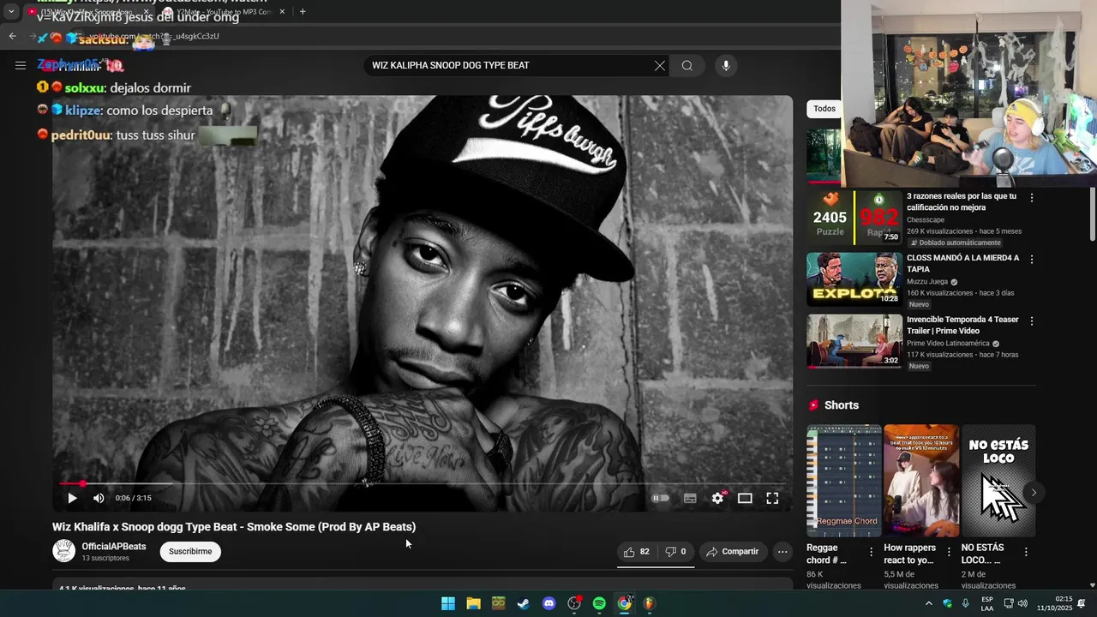The width and height of the screenshot is (1097, 617).
Task: Open a new browser tab
Action: coord(303,12)
